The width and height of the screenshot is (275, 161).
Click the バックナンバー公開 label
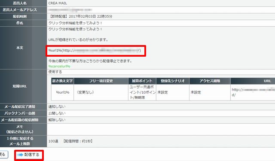(20, 113)
